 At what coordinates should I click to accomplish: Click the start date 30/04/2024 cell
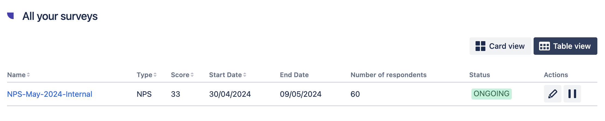[x=230, y=94]
